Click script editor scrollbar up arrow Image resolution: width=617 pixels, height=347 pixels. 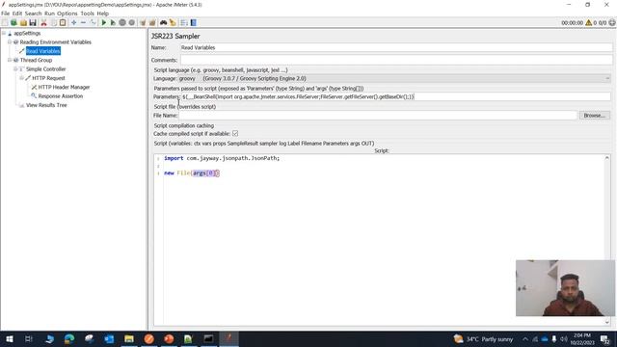(606, 158)
